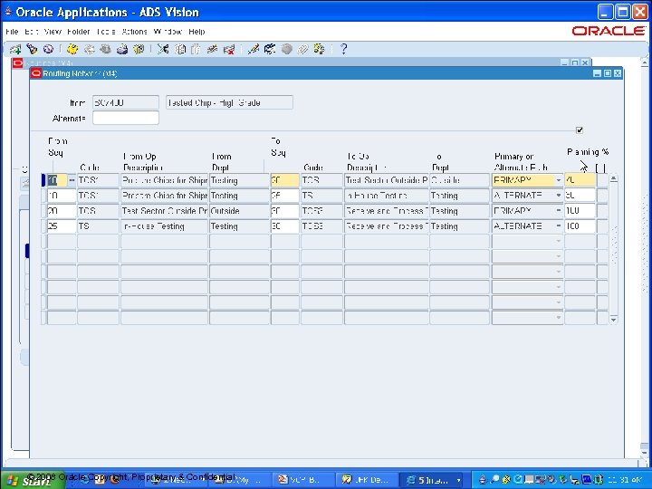Open the Window menu
Viewport: 652px width, 489px height.
click(168, 32)
